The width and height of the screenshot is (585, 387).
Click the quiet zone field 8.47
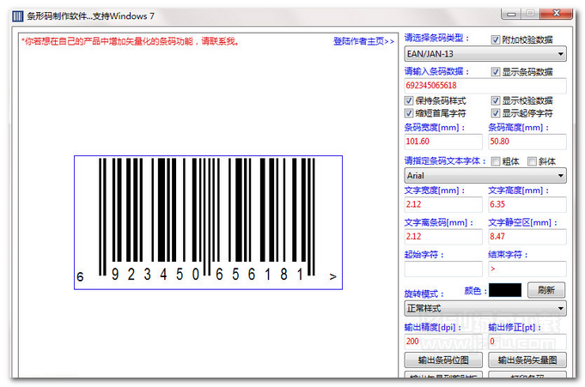click(527, 236)
